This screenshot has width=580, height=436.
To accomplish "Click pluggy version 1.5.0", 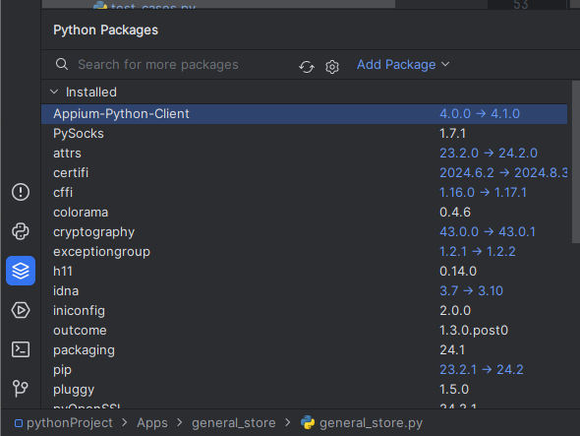I will pos(454,390).
